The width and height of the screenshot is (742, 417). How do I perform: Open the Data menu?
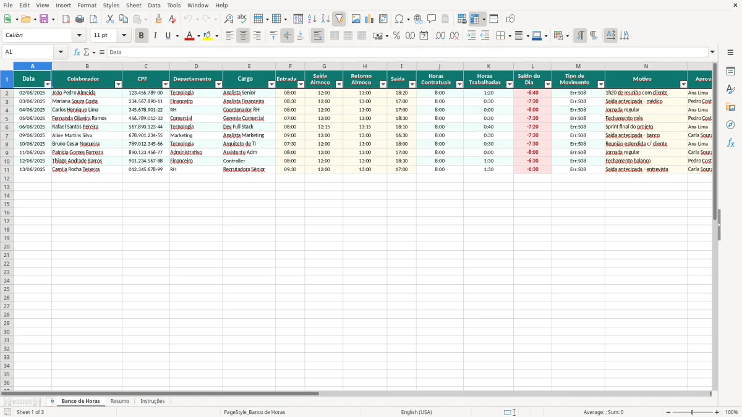point(154,5)
